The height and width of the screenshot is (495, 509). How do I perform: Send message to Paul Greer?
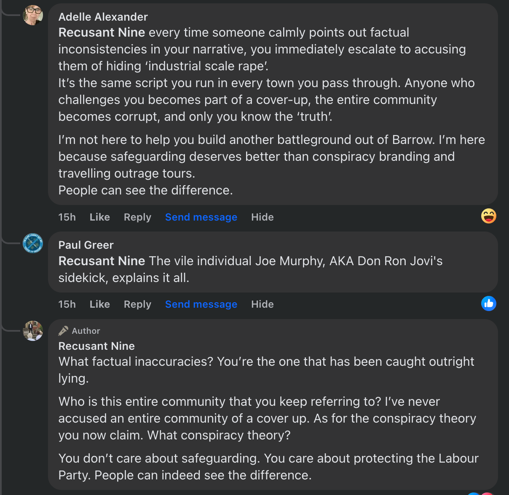pyautogui.click(x=201, y=304)
